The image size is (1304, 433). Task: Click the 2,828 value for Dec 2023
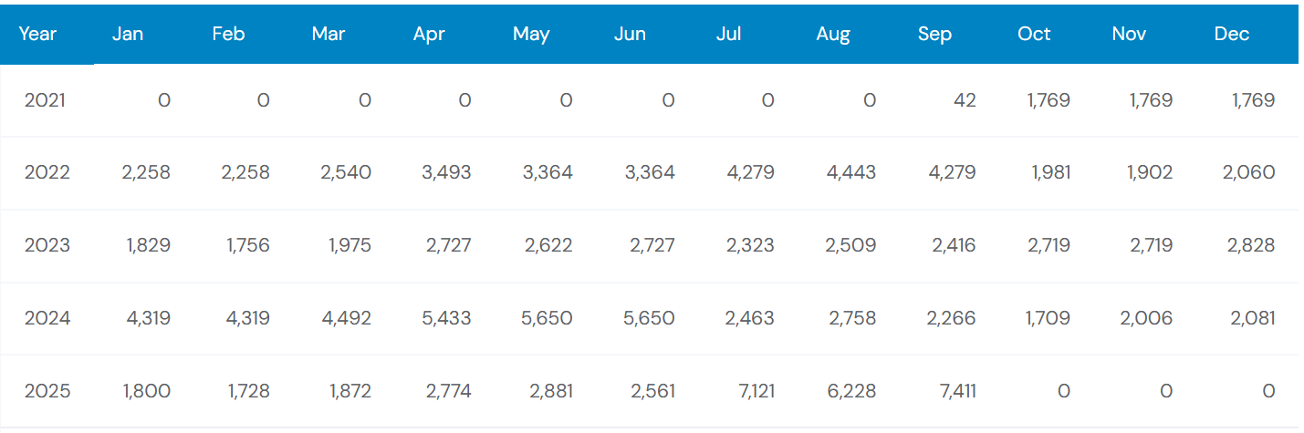(x=1250, y=245)
